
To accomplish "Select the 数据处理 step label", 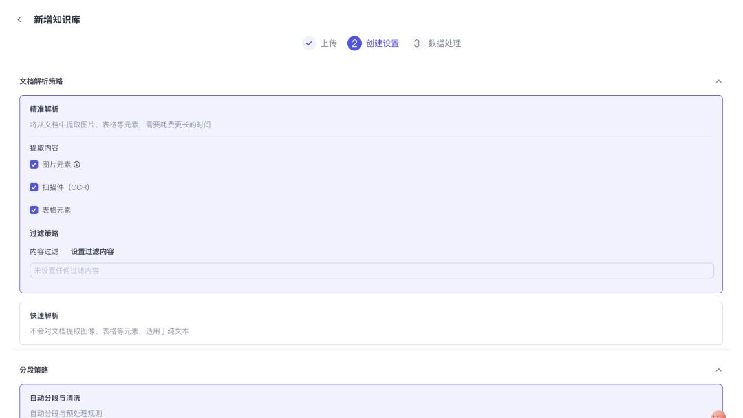I will (444, 43).
